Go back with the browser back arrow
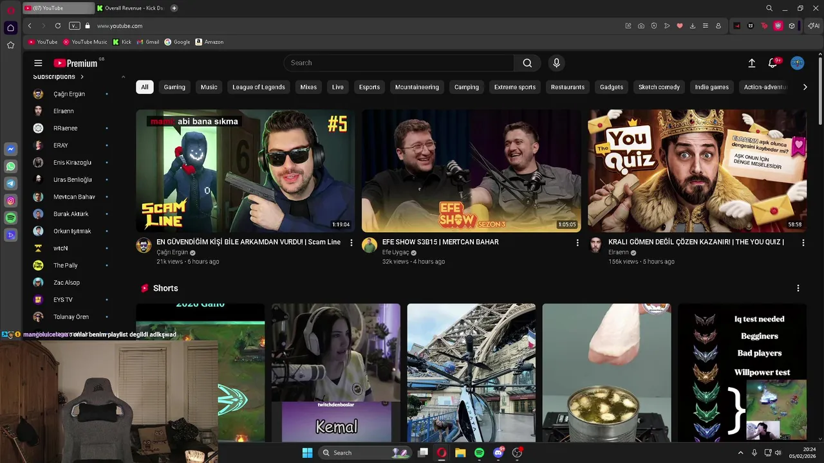Image resolution: width=824 pixels, height=463 pixels. coord(30,26)
